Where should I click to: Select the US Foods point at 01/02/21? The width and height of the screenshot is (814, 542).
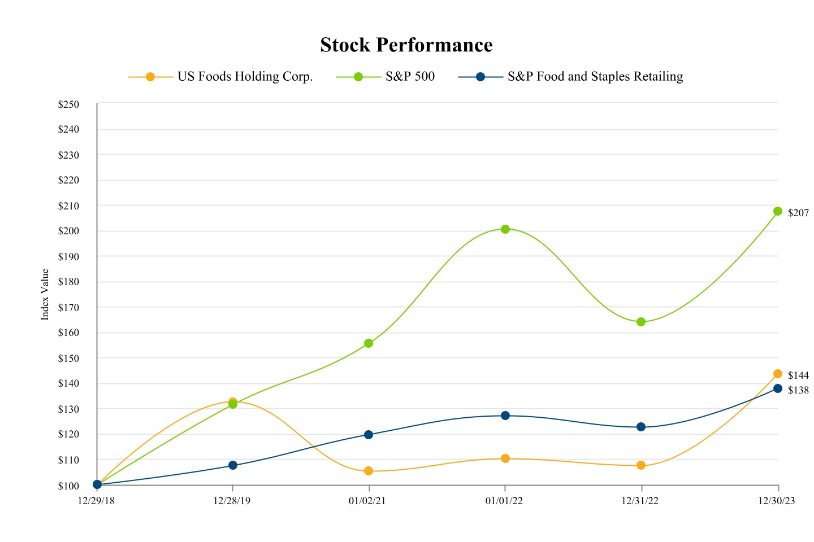pos(369,471)
